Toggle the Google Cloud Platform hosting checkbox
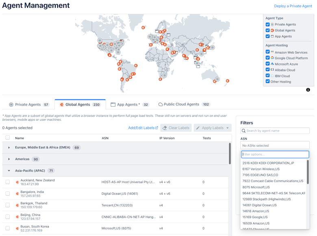 [268, 58]
